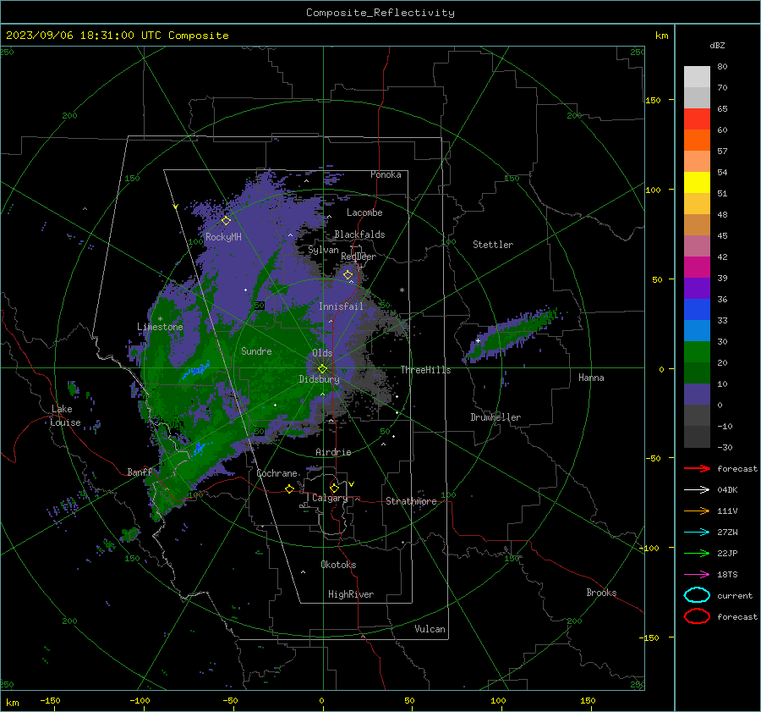Viewport: 761px width, 712px height.
Task: Click the HighRiver label
Action: (x=350, y=594)
